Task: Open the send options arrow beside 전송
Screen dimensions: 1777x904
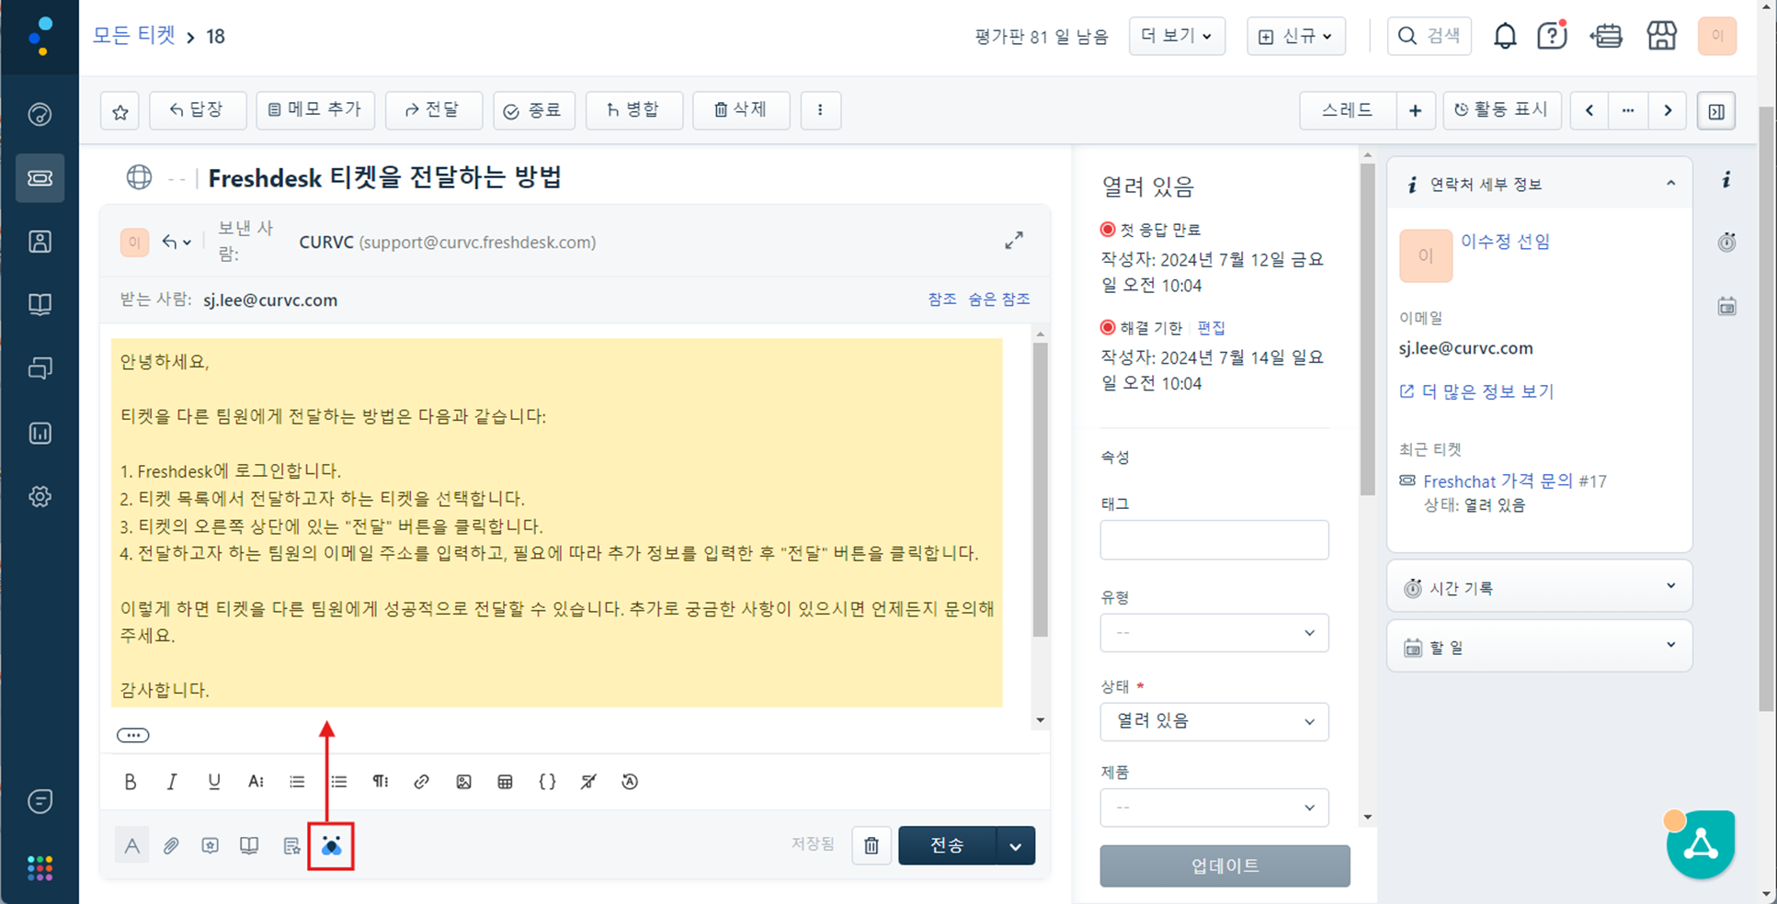Action: pyautogui.click(x=1015, y=846)
